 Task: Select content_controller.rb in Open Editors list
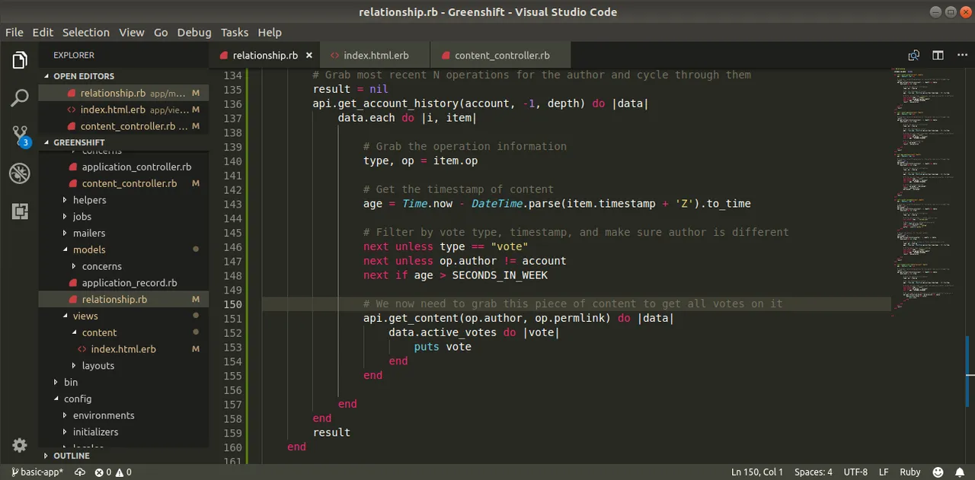[x=123, y=126]
